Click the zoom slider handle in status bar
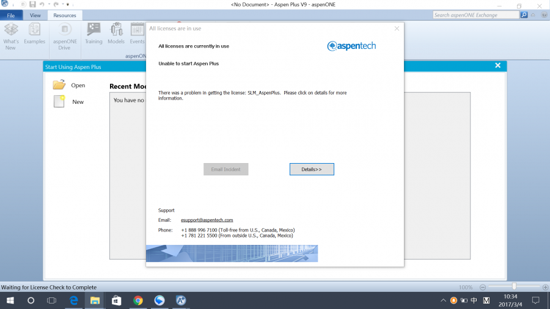 514,286
